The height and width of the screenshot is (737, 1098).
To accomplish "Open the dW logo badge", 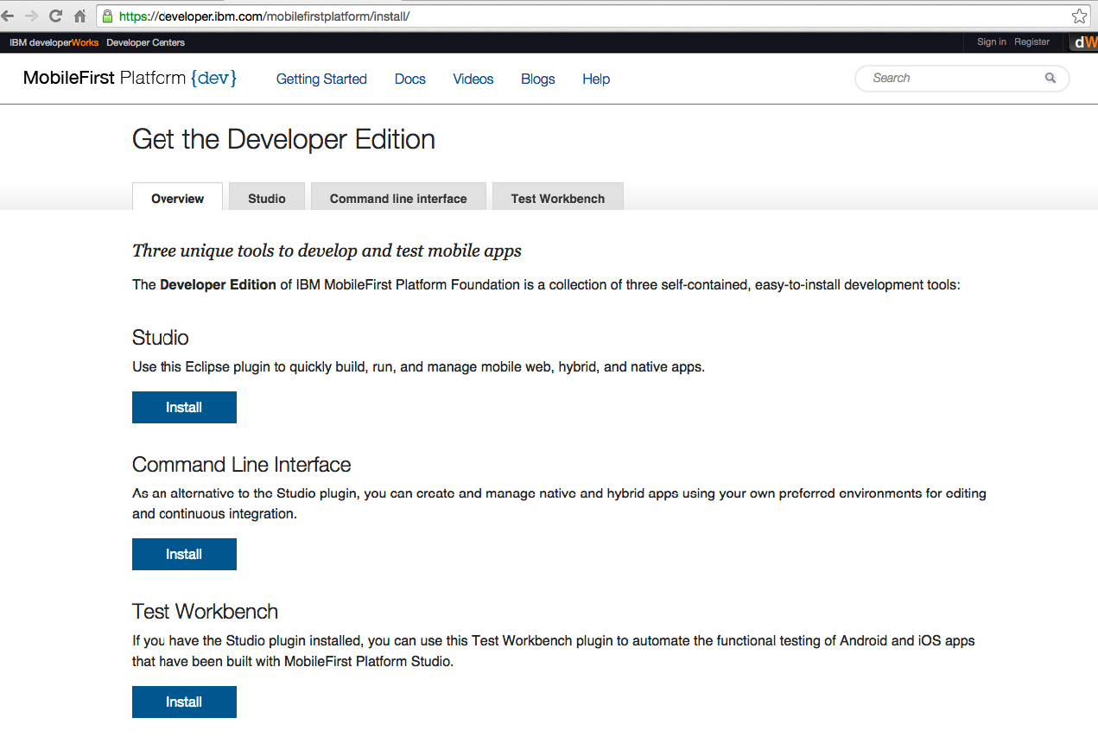I will [x=1083, y=42].
